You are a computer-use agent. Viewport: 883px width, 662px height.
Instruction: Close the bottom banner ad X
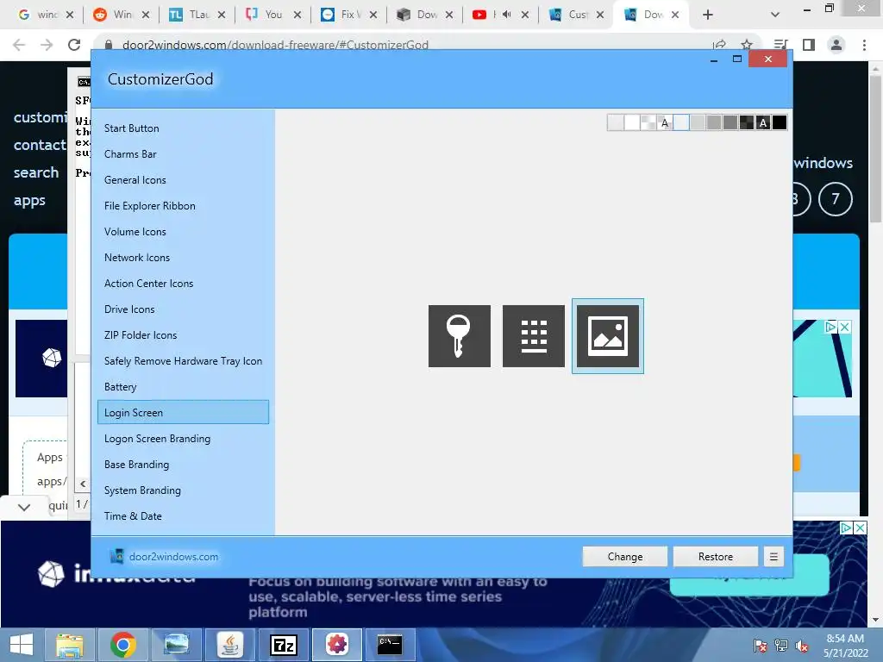tap(860, 528)
